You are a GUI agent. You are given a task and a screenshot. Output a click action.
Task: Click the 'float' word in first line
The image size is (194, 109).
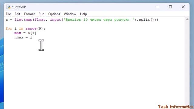coord(40,20)
